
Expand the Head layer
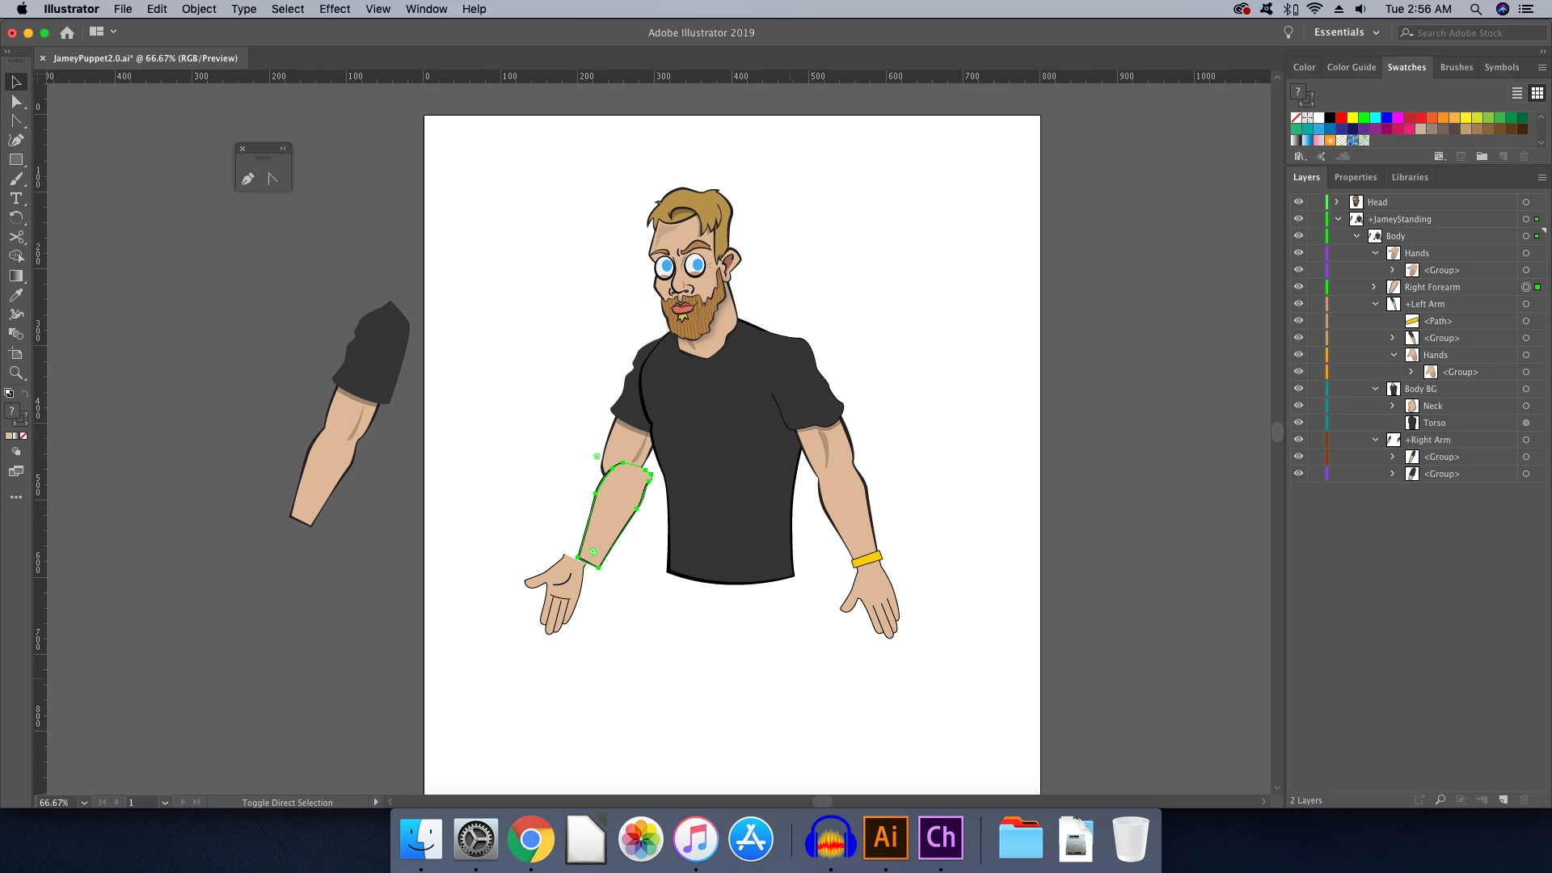[x=1337, y=202]
